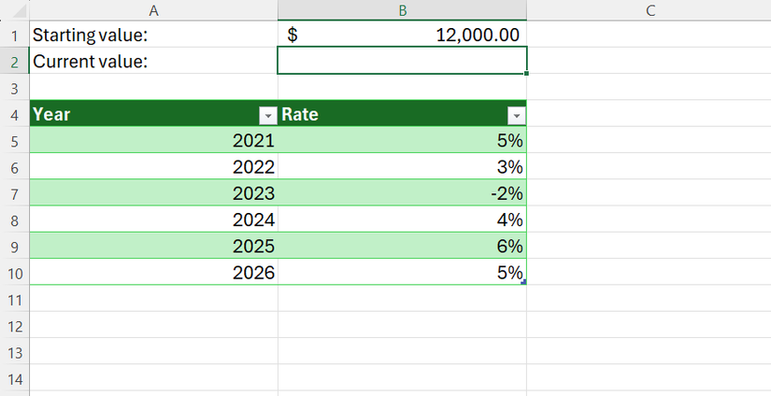Select row 12 header
Image resolution: width=771 pixels, height=396 pixels.
click(14, 326)
